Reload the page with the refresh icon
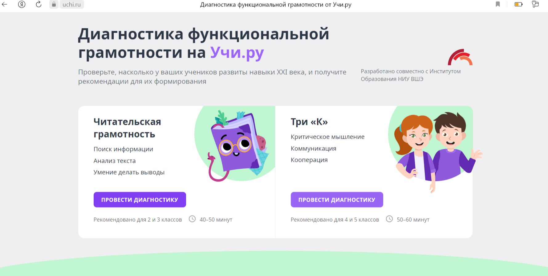 coord(39,4)
